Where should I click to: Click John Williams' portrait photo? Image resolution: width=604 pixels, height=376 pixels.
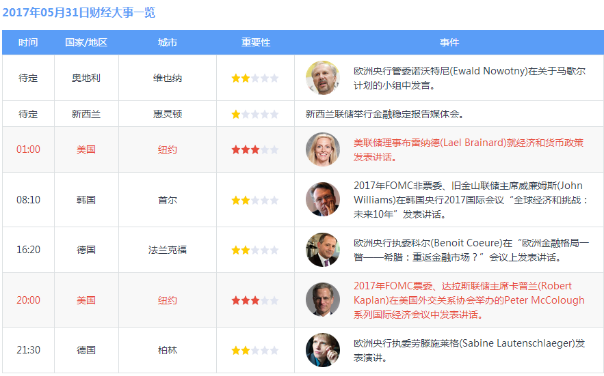322,199
